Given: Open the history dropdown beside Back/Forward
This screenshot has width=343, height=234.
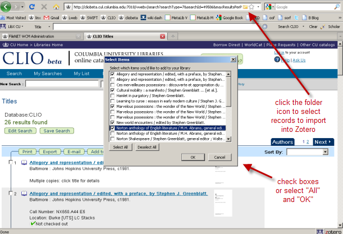Looking at the screenshot, I should 22,7.
